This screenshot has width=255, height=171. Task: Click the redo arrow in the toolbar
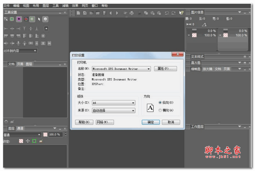173,13
